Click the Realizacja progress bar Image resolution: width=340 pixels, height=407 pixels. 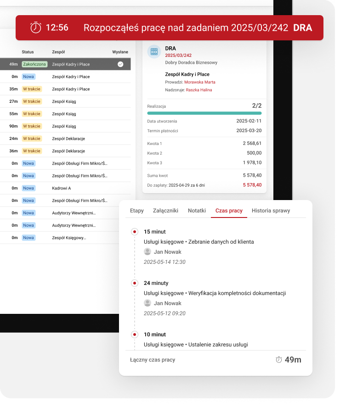click(x=204, y=113)
